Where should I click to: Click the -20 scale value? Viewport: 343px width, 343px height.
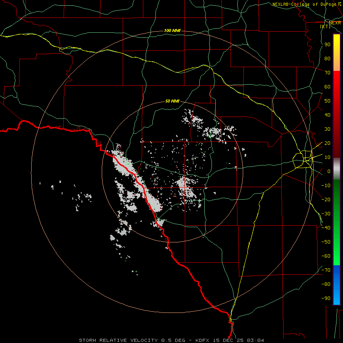(x=326, y=199)
